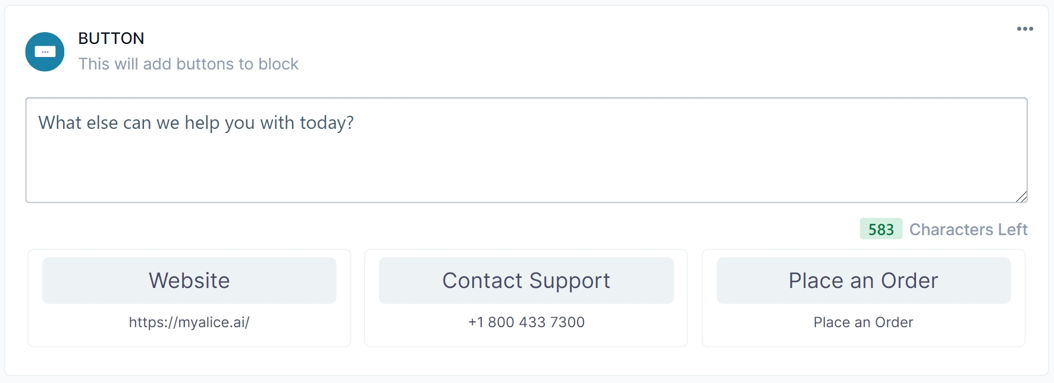The width and height of the screenshot is (1054, 383).
Task: Click the Contact Support button
Action: [526, 280]
